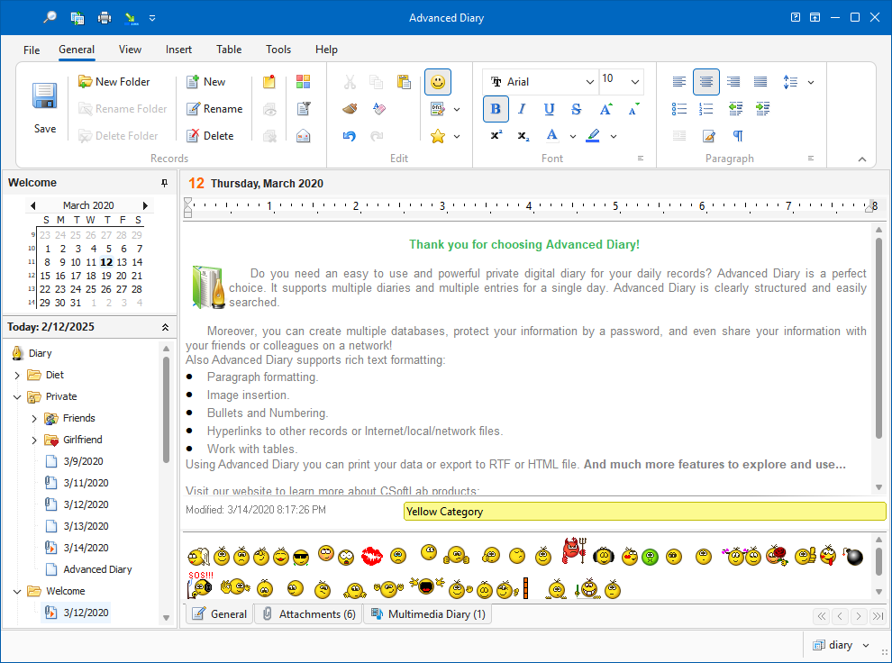This screenshot has height=663, width=892.
Task: Click the Delete record button
Action: (x=210, y=136)
